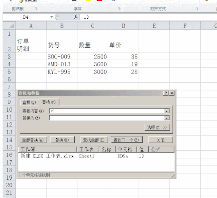Click the fx insert function icon
Screen dimensions: 217x198
point(76,17)
